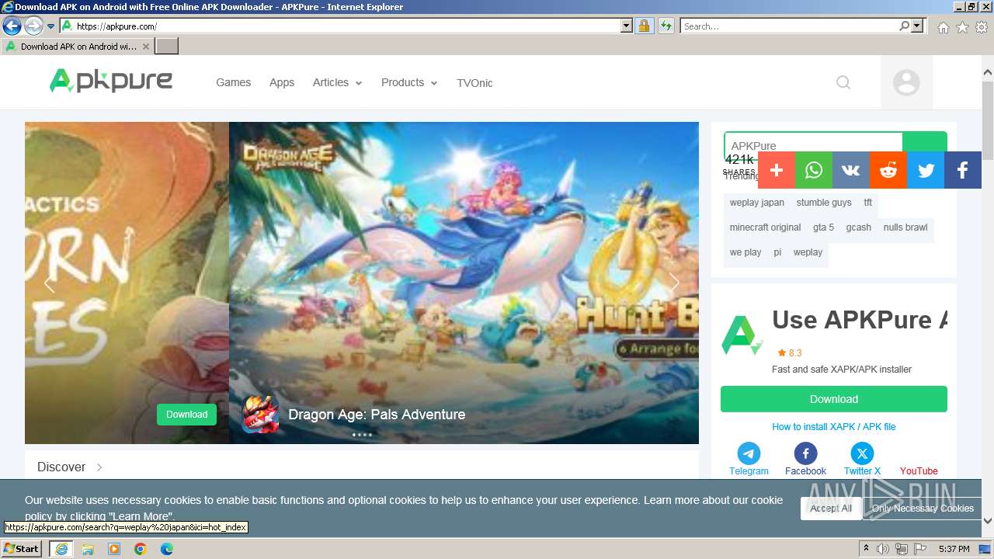The image size is (994, 559).
Task: Click the plus more-share-options icon
Action: (777, 170)
